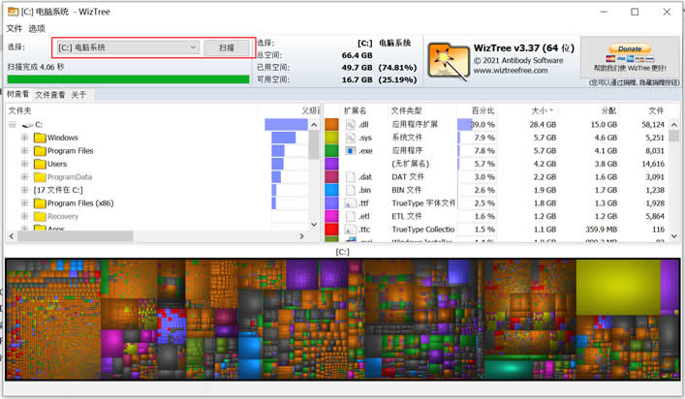The width and height of the screenshot is (685, 399).
Task: Expand the Program Files folder node
Action: tap(24, 151)
